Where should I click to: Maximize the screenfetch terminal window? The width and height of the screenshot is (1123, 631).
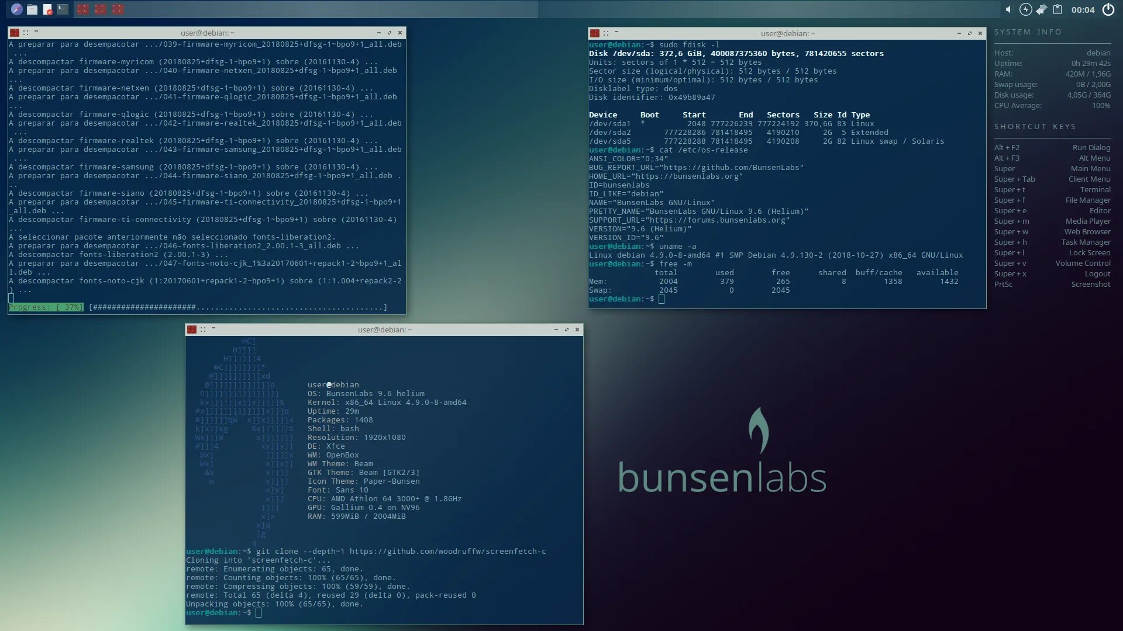click(567, 330)
